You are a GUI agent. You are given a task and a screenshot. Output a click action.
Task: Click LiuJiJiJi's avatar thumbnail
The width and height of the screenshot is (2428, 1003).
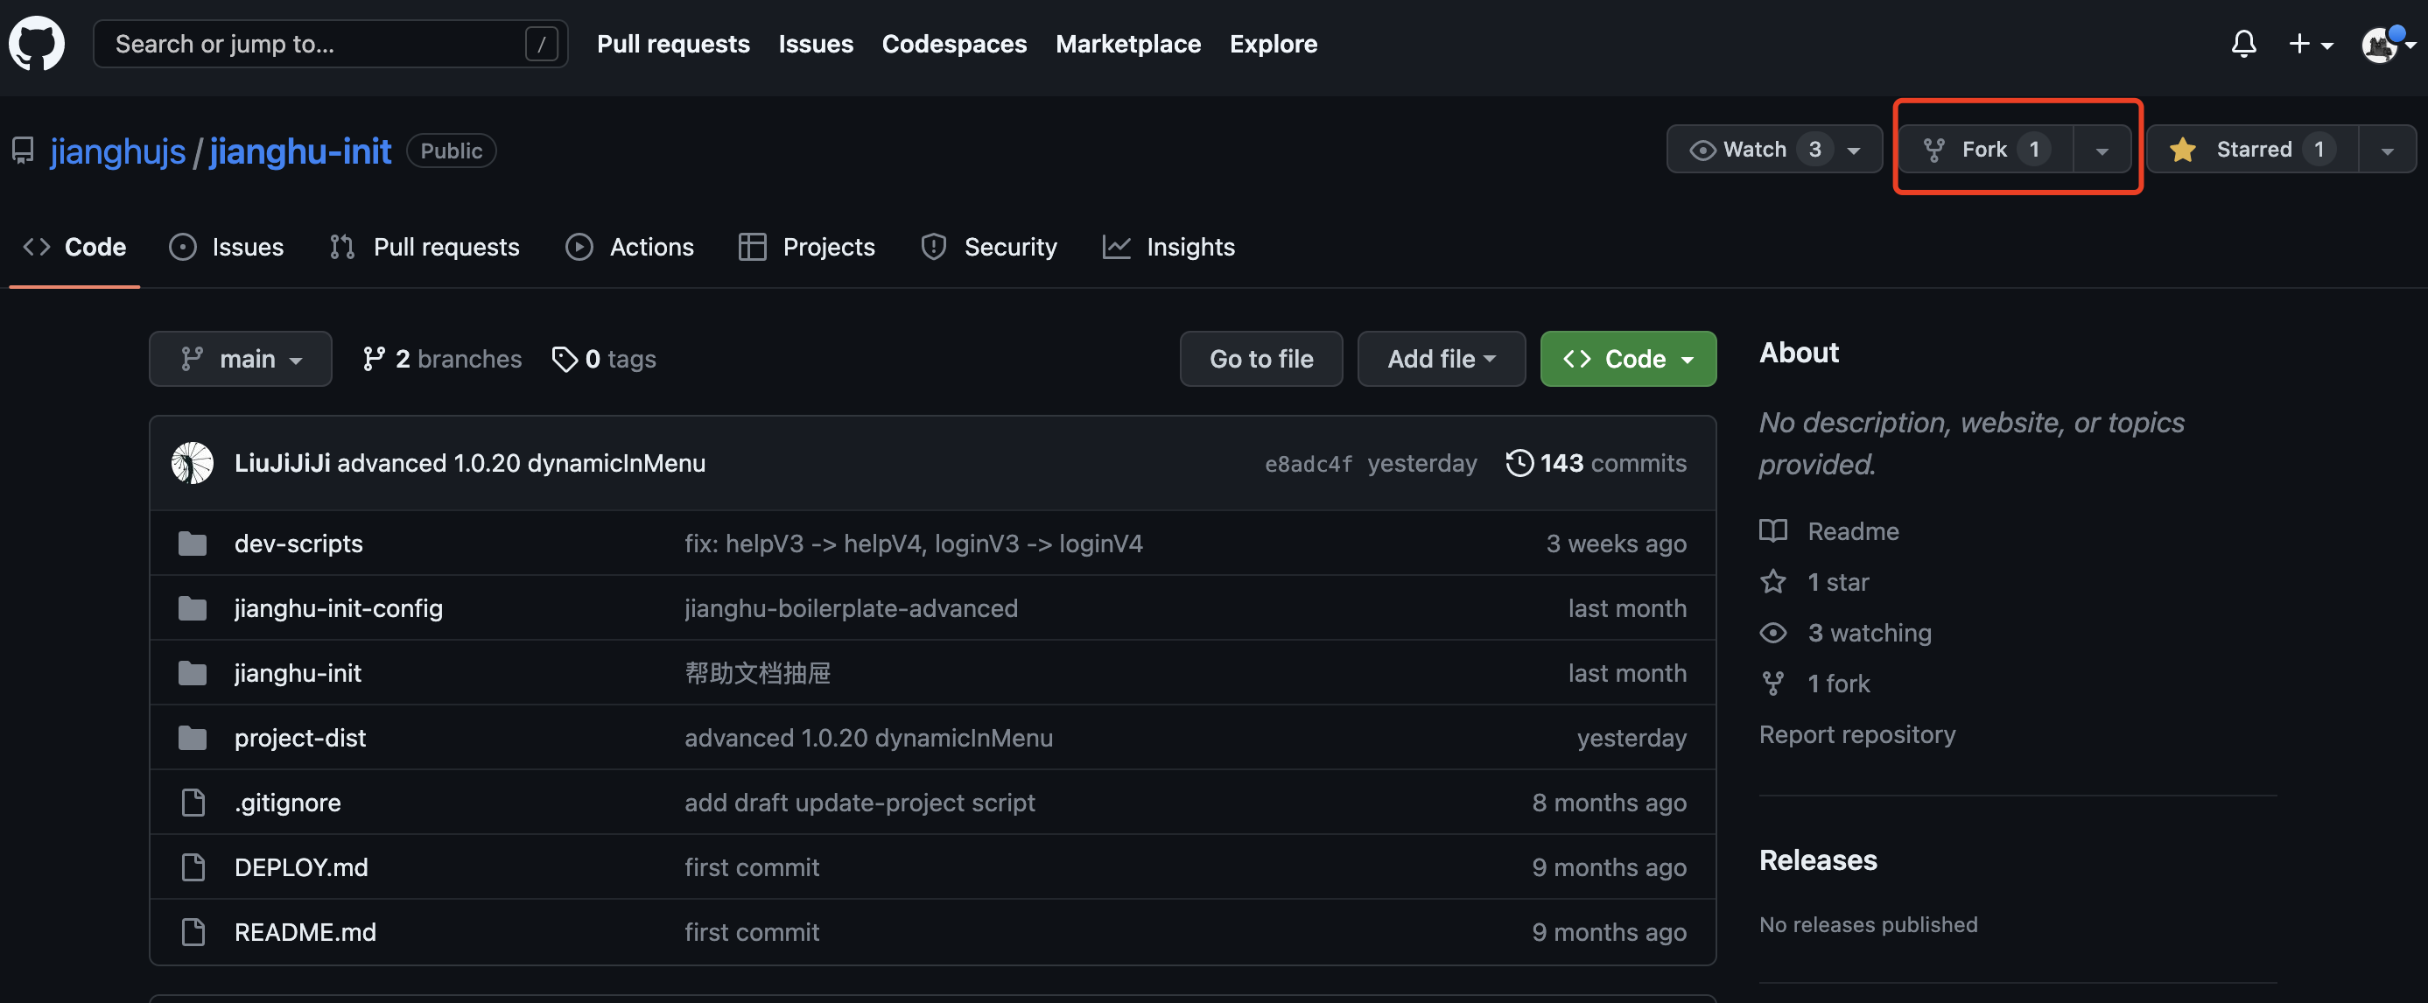click(193, 463)
